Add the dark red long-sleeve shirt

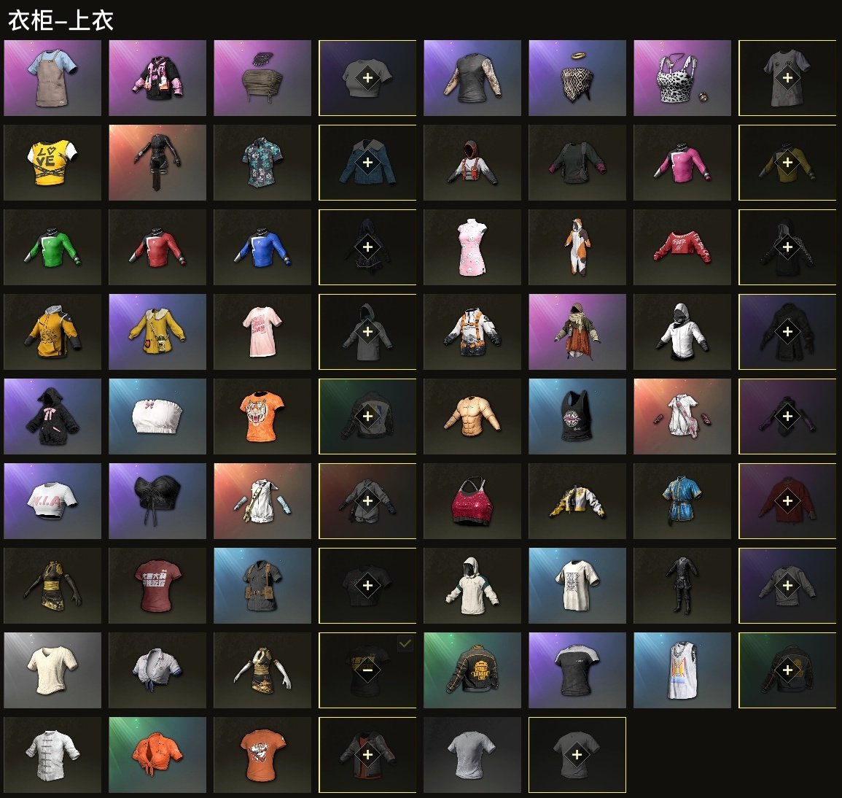[787, 501]
